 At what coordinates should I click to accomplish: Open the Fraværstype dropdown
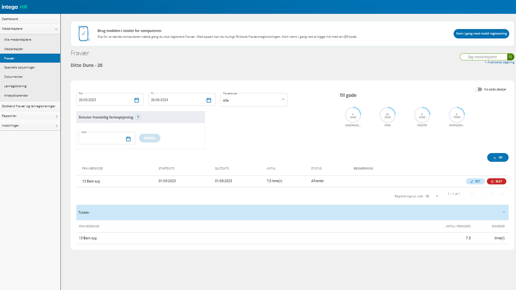point(254,100)
